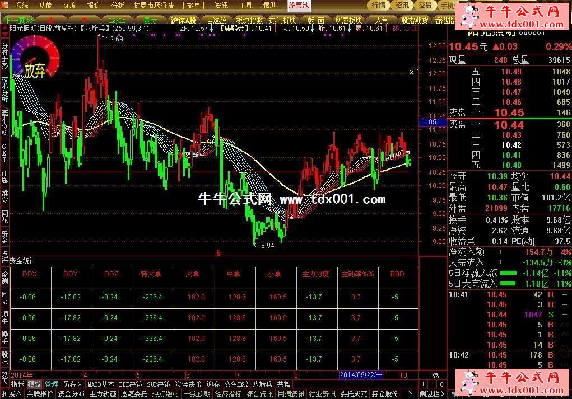Toggle the 行情 quotes view button
Screen dimensions: 572x399
pyautogui.click(x=379, y=6)
